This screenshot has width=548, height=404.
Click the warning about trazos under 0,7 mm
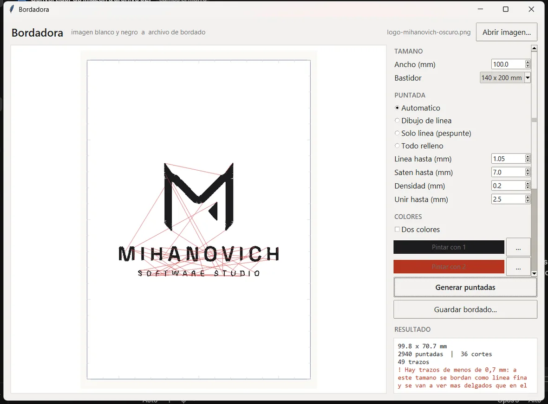(462, 378)
